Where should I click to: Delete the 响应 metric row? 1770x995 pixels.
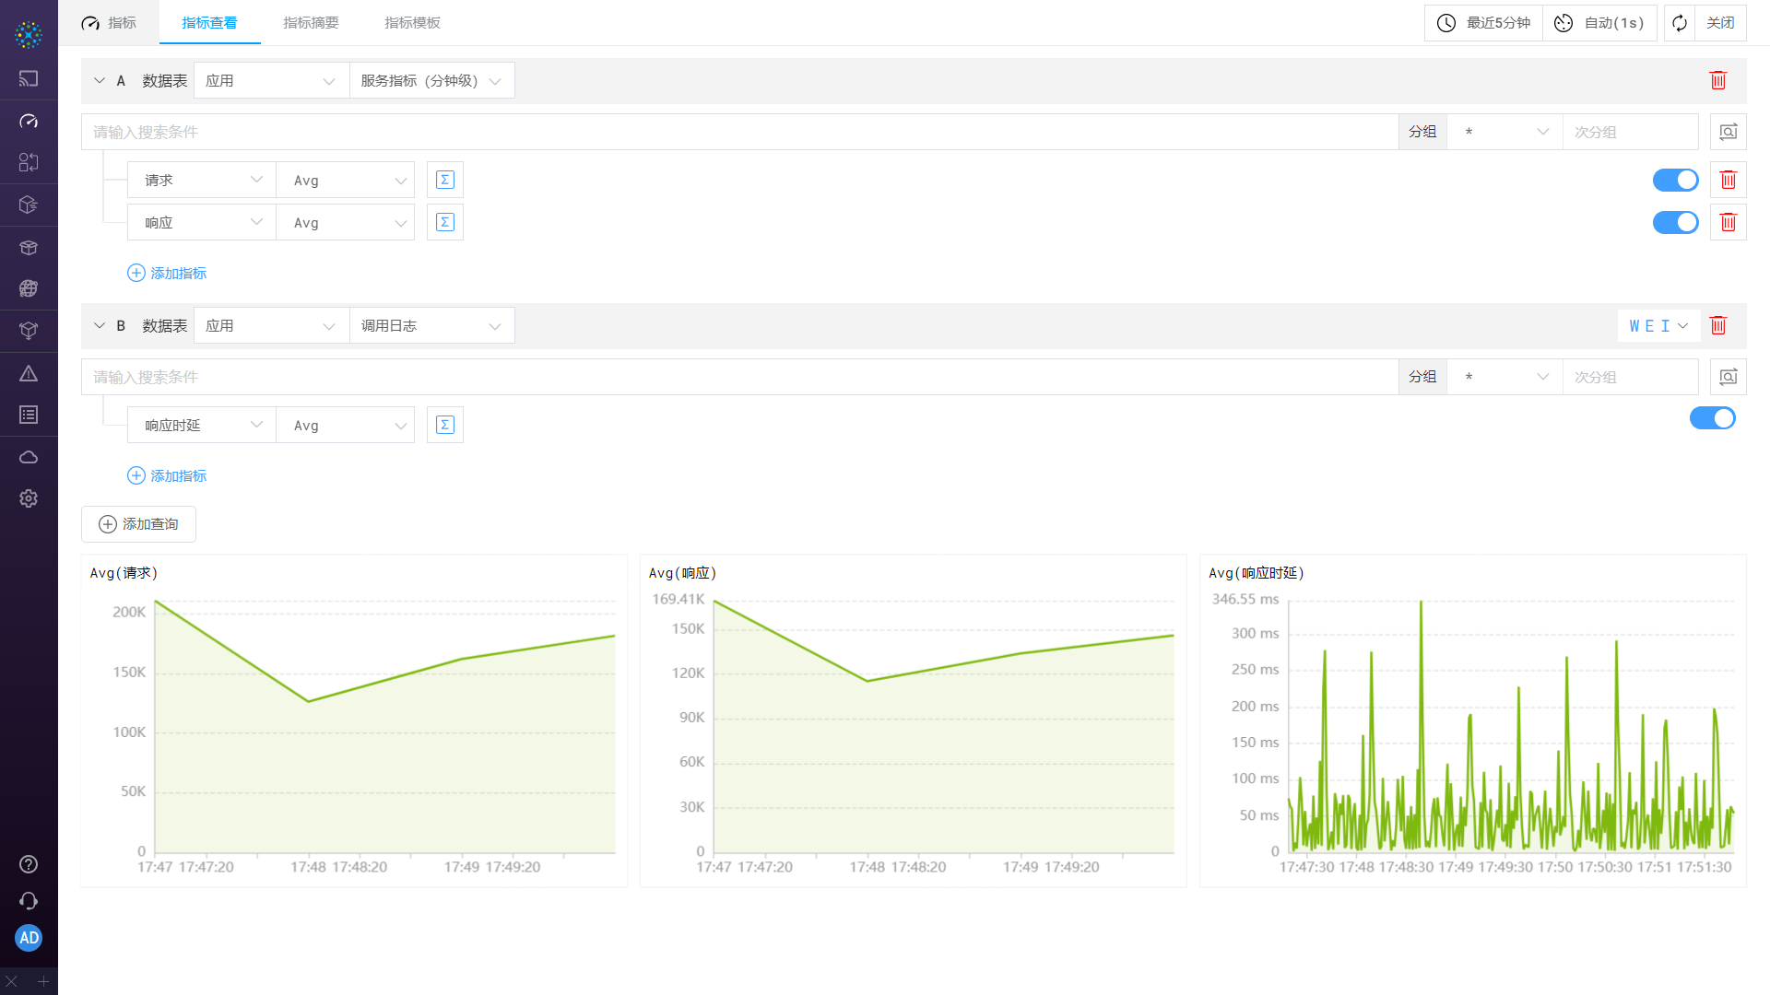click(x=1728, y=223)
